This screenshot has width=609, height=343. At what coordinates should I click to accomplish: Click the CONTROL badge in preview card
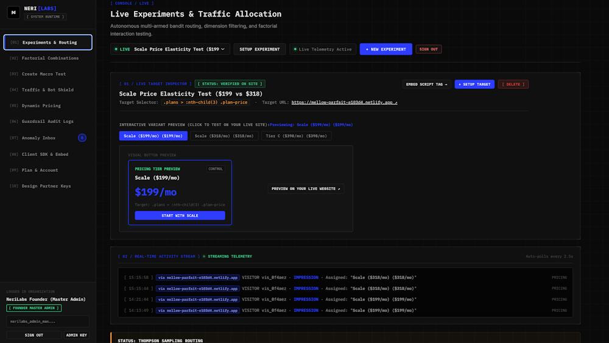(x=216, y=169)
